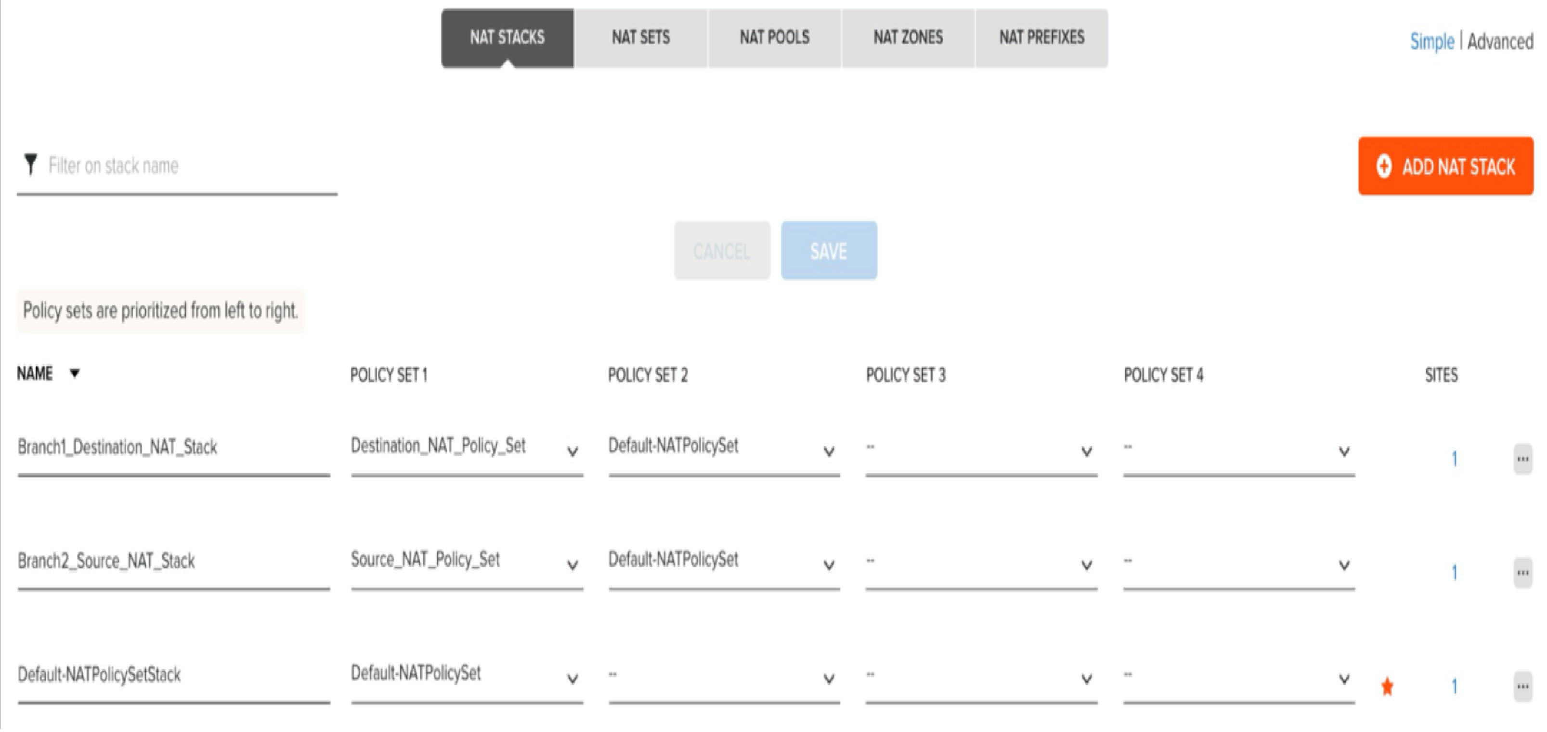
Task: Open the Default stack more-options ellipsis
Action: (1522, 686)
